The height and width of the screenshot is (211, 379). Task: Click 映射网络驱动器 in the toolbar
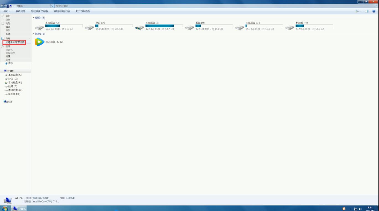point(62,11)
